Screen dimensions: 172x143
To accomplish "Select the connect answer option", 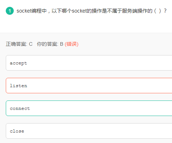I will coord(89,108).
